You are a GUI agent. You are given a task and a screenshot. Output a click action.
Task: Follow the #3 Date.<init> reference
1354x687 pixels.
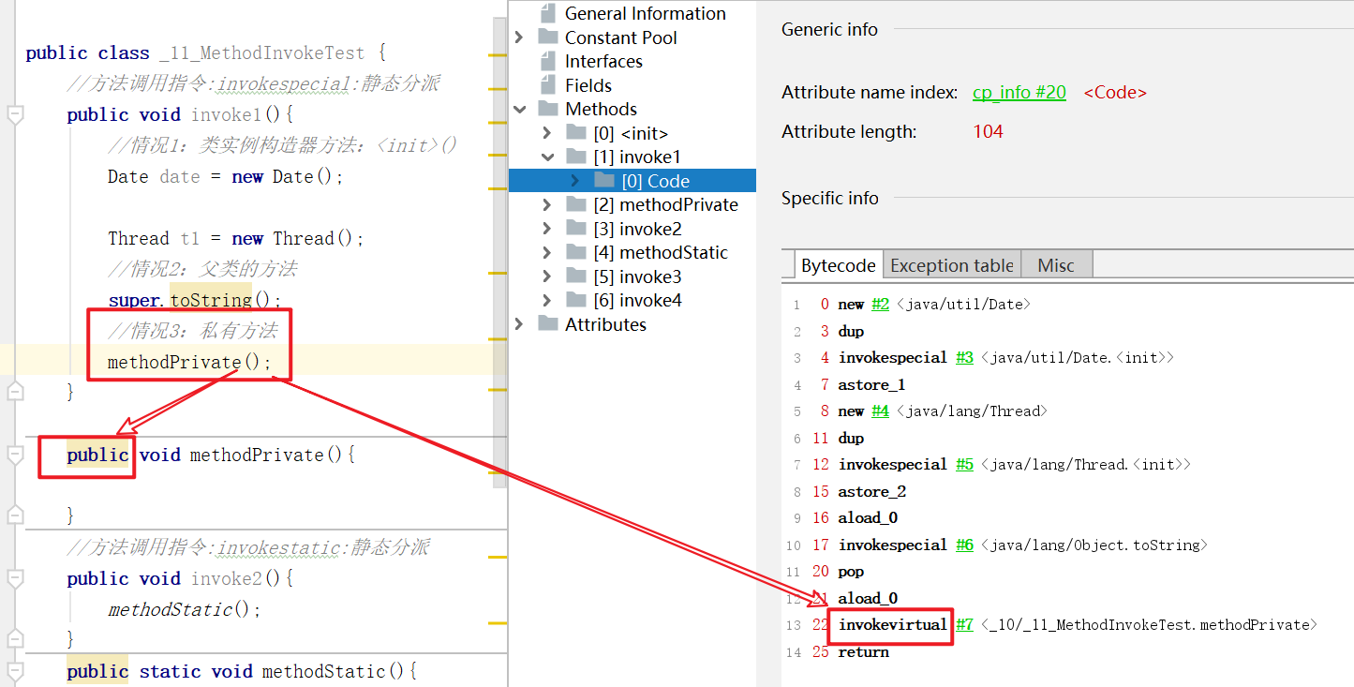[964, 358]
